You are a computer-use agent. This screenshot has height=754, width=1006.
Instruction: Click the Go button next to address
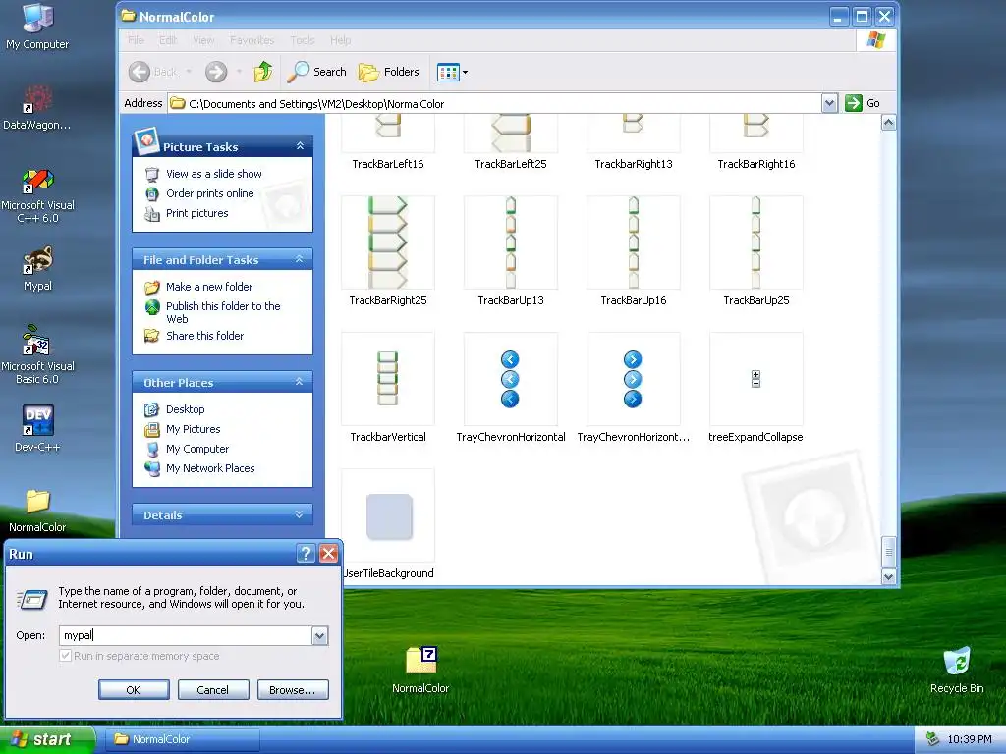[864, 103]
